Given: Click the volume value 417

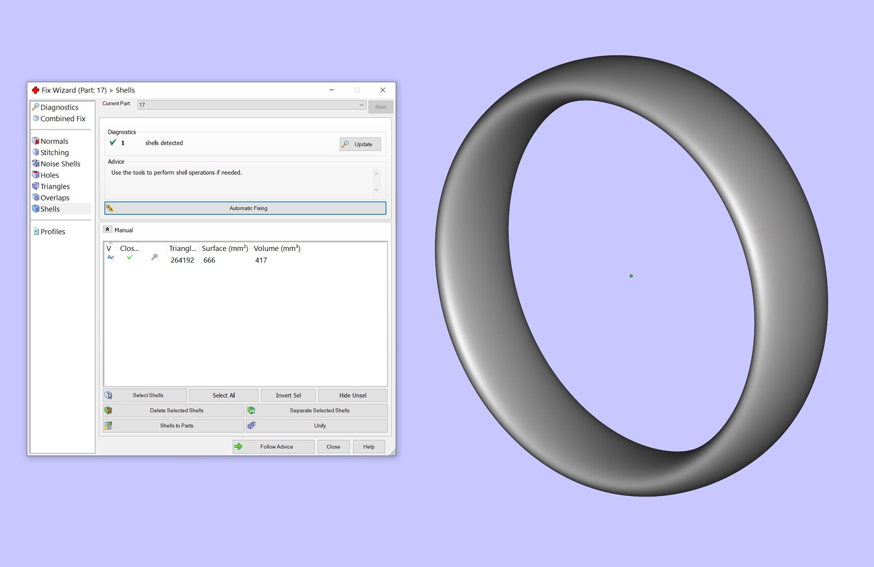Looking at the screenshot, I should (x=261, y=260).
